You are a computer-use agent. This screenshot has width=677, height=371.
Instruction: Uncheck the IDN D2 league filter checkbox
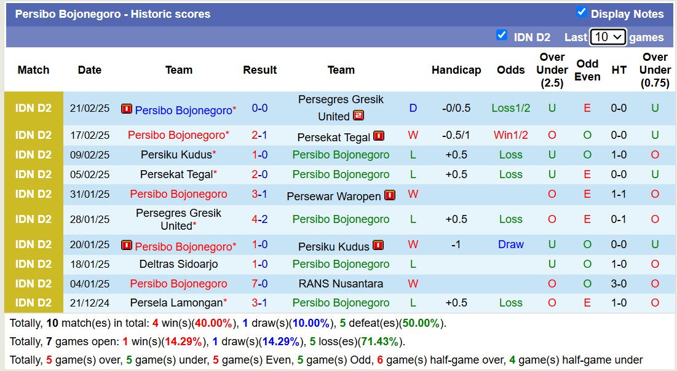(502, 36)
